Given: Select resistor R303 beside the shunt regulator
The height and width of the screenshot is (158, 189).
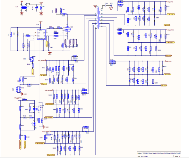Looking at the screenshot, I should [x=20, y=127].
